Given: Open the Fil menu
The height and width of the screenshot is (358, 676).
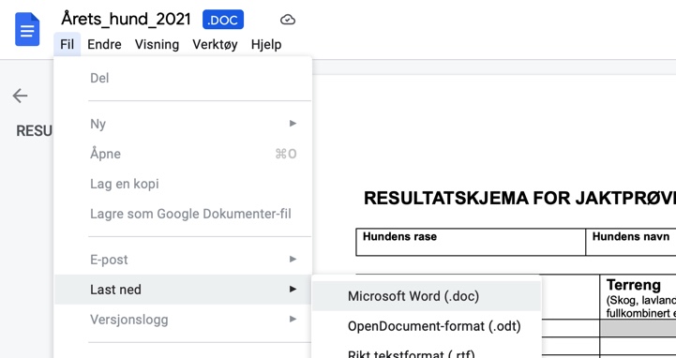Looking at the screenshot, I should [67, 44].
